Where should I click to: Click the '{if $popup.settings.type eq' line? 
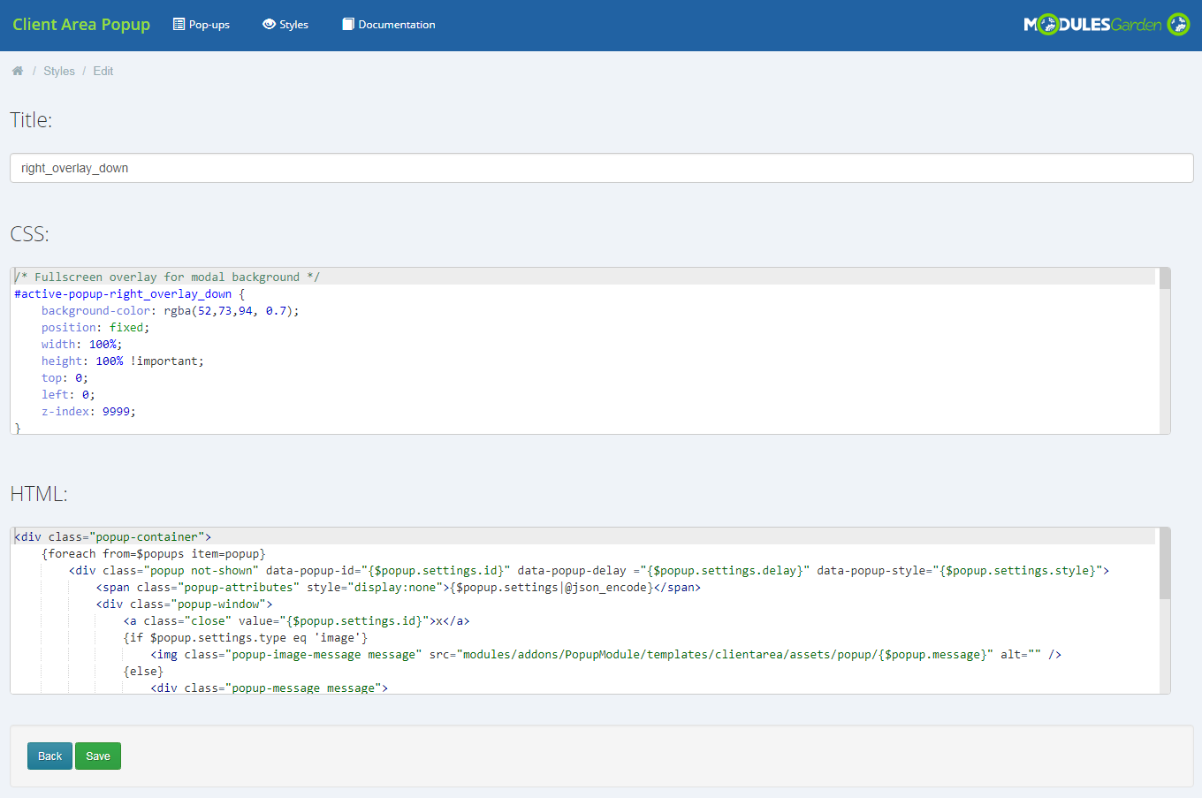pos(246,637)
